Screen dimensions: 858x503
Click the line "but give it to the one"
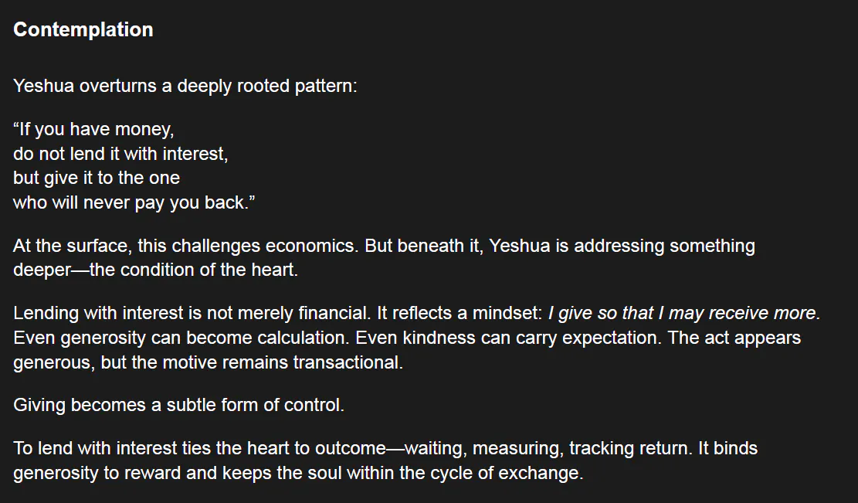97,178
